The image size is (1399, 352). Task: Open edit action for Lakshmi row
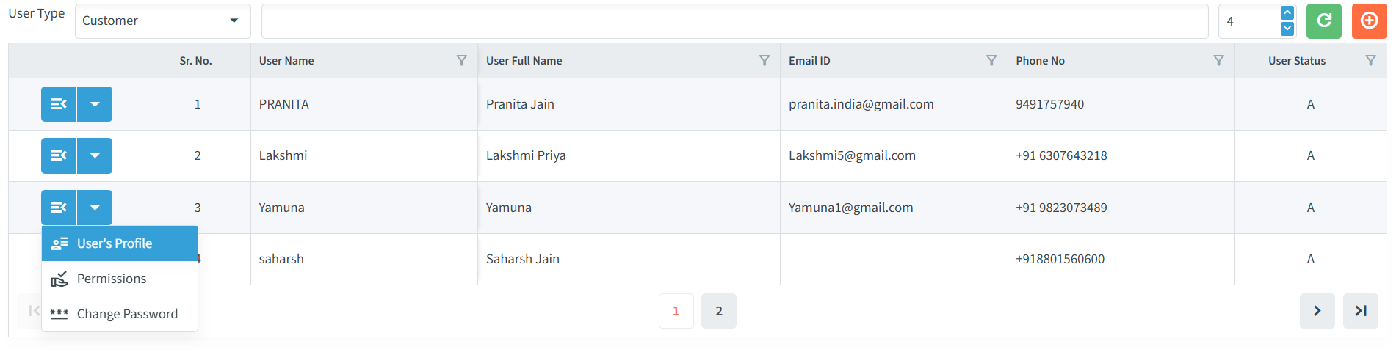tap(59, 155)
